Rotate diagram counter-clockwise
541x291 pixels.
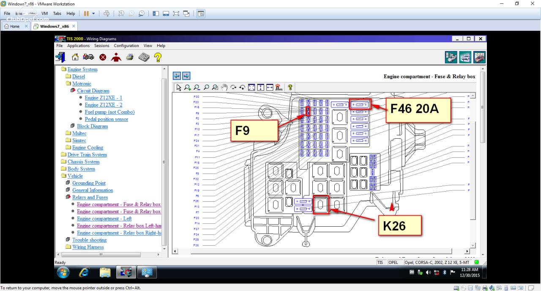(243, 88)
